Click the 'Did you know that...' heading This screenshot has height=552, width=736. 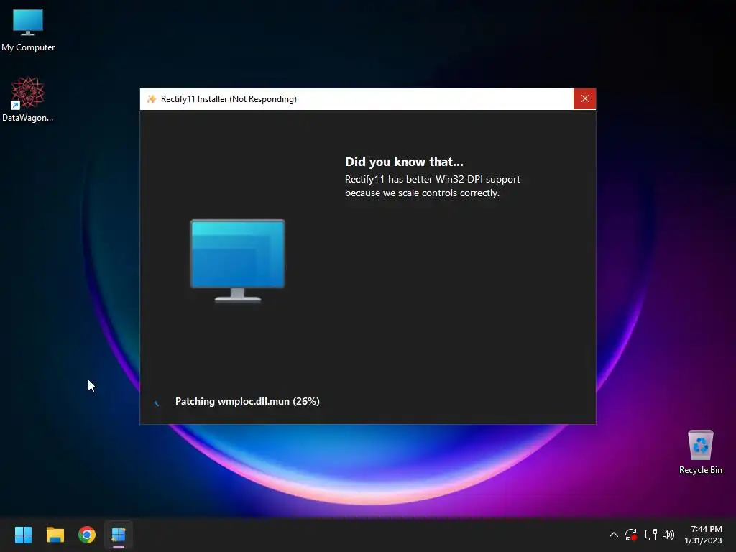tap(404, 162)
